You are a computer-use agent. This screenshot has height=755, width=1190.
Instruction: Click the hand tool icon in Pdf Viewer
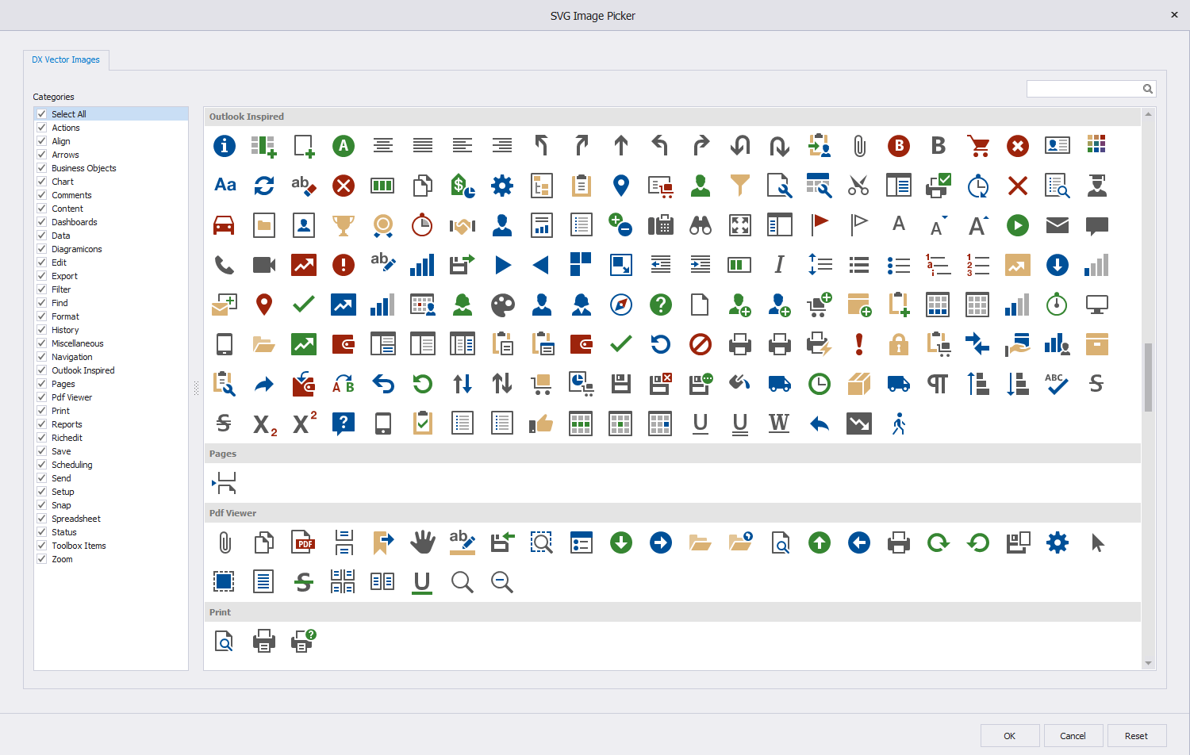[423, 542]
